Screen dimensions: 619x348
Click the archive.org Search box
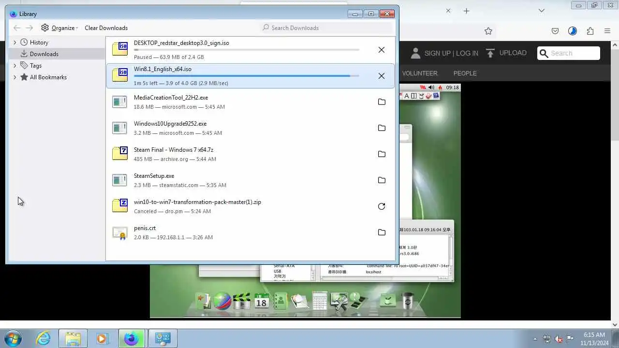pyautogui.click(x=569, y=53)
